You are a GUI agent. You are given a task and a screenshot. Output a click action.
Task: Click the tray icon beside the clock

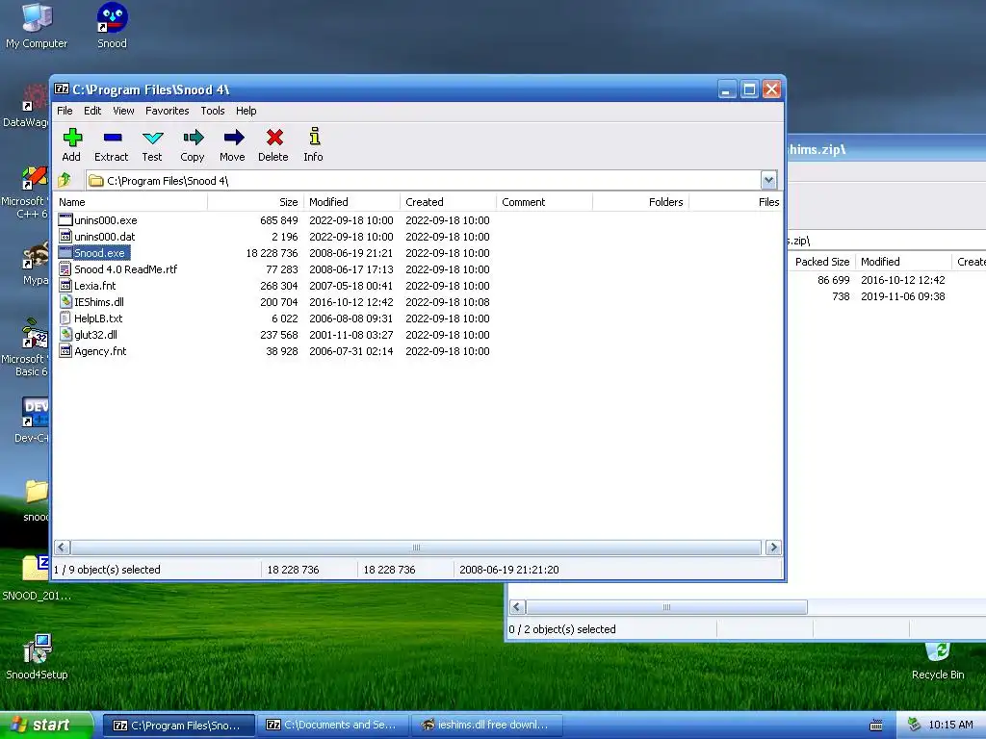(914, 725)
